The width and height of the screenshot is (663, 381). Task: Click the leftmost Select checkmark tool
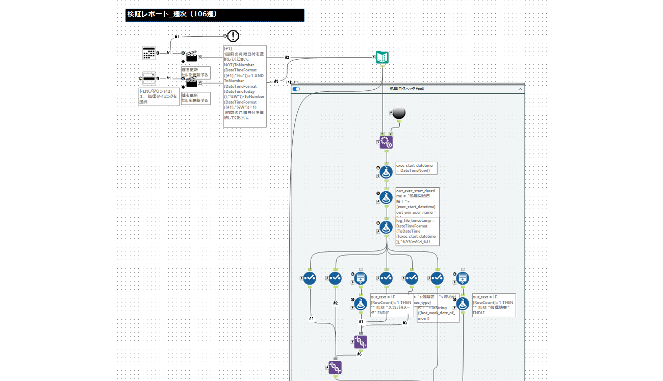310,278
